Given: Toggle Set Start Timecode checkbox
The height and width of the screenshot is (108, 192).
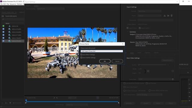Looking at the screenshot, I should (124, 91).
